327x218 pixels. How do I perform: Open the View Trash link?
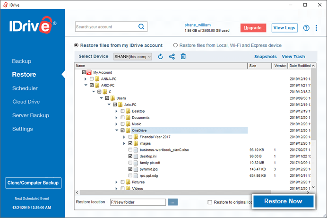[x=293, y=57]
